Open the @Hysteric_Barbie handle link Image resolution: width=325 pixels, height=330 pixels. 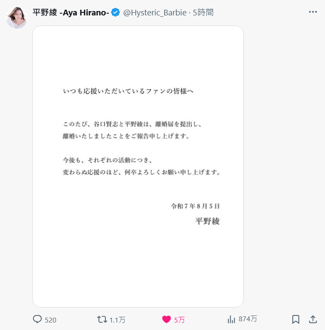[x=155, y=13]
